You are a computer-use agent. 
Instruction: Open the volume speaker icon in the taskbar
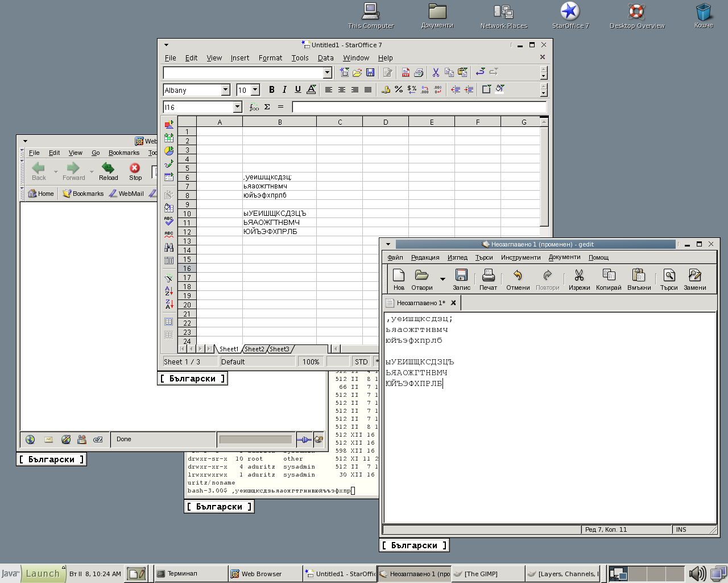coord(696,573)
